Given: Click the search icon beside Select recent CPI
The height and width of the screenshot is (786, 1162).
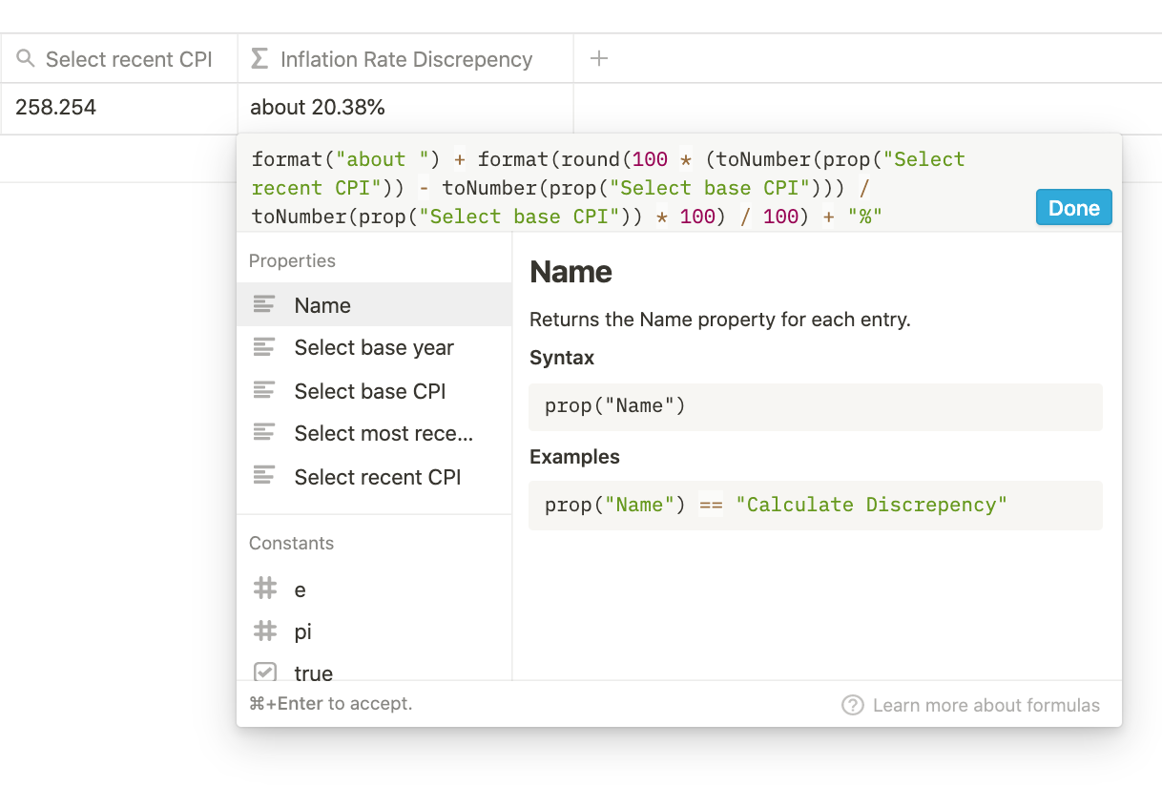Looking at the screenshot, I should (26, 59).
